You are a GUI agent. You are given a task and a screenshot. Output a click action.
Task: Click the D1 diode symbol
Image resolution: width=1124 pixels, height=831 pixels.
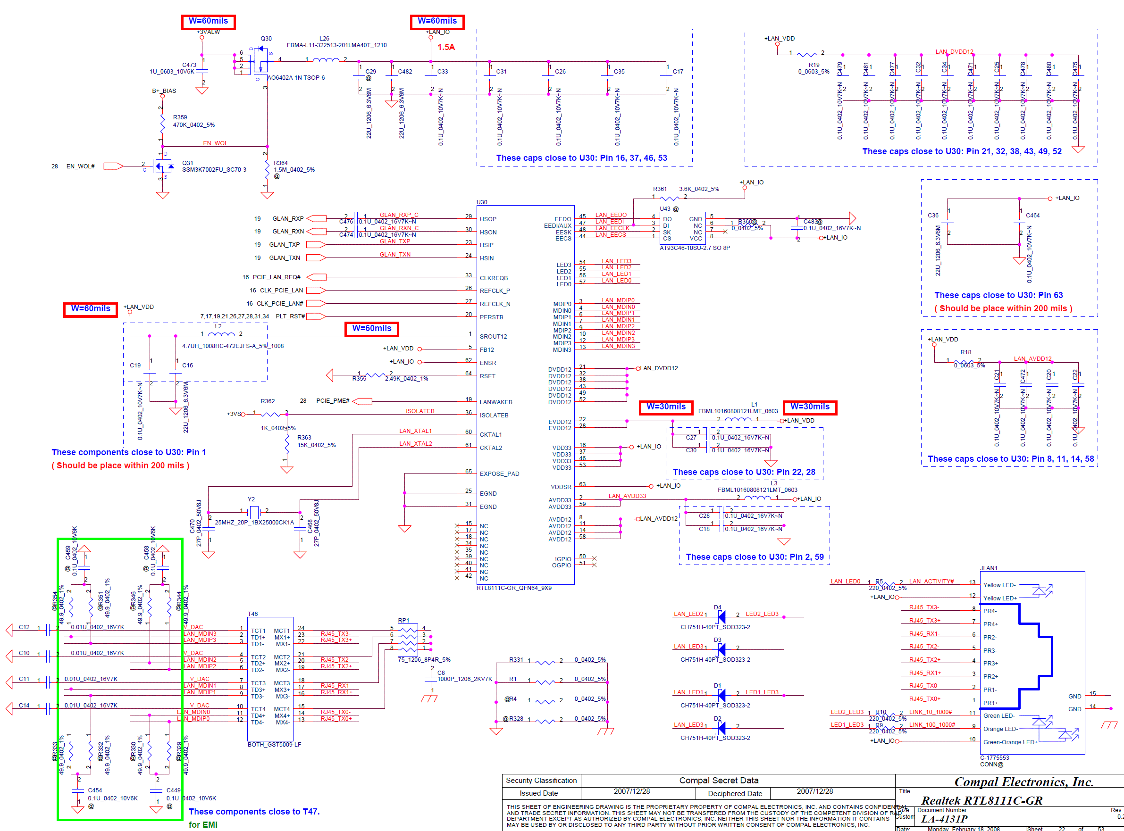721,695
